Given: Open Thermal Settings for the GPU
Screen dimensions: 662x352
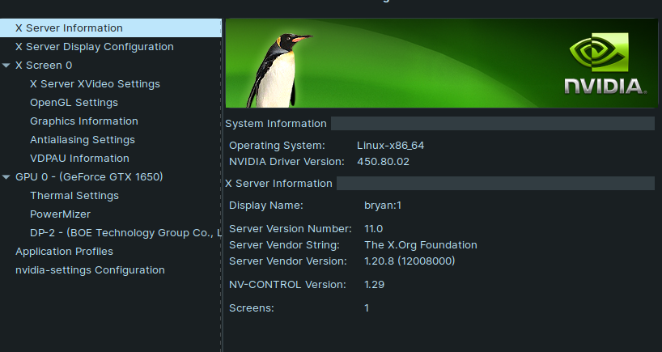Looking at the screenshot, I should point(74,196).
